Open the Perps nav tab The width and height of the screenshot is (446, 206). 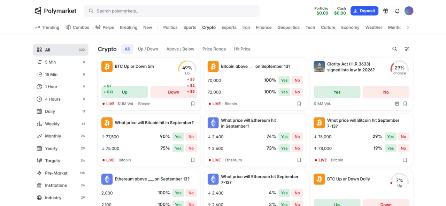point(105,27)
